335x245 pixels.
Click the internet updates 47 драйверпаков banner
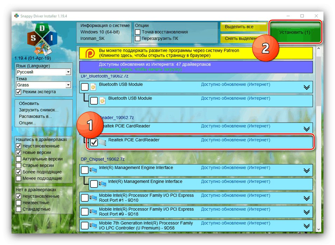tap(196, 67)
